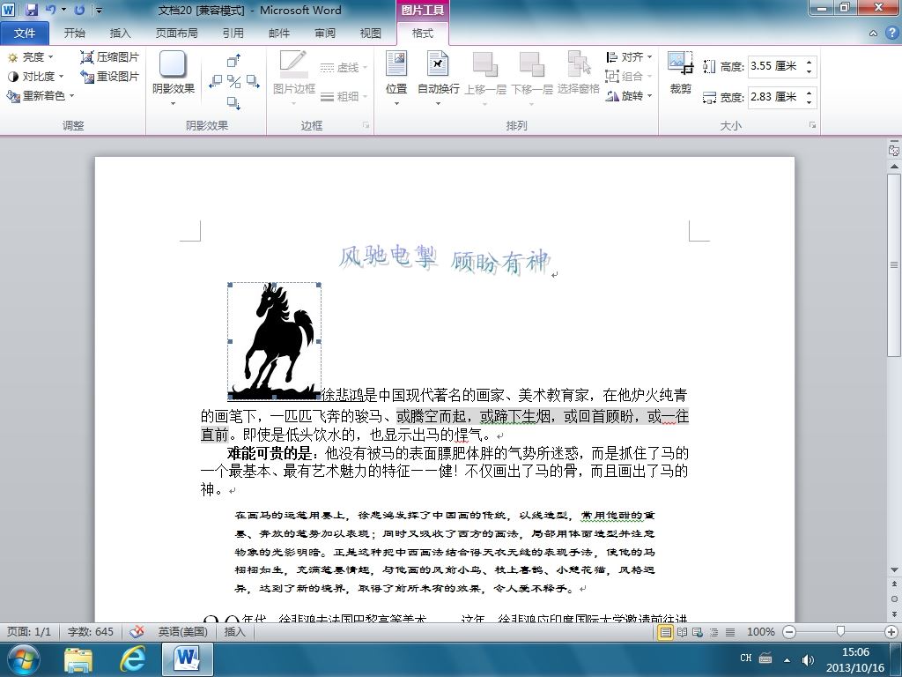The height and width of the screenshot is (677, 902).
Task: Expand the Undo history dropdown arrow
Action: click(63, 10)
